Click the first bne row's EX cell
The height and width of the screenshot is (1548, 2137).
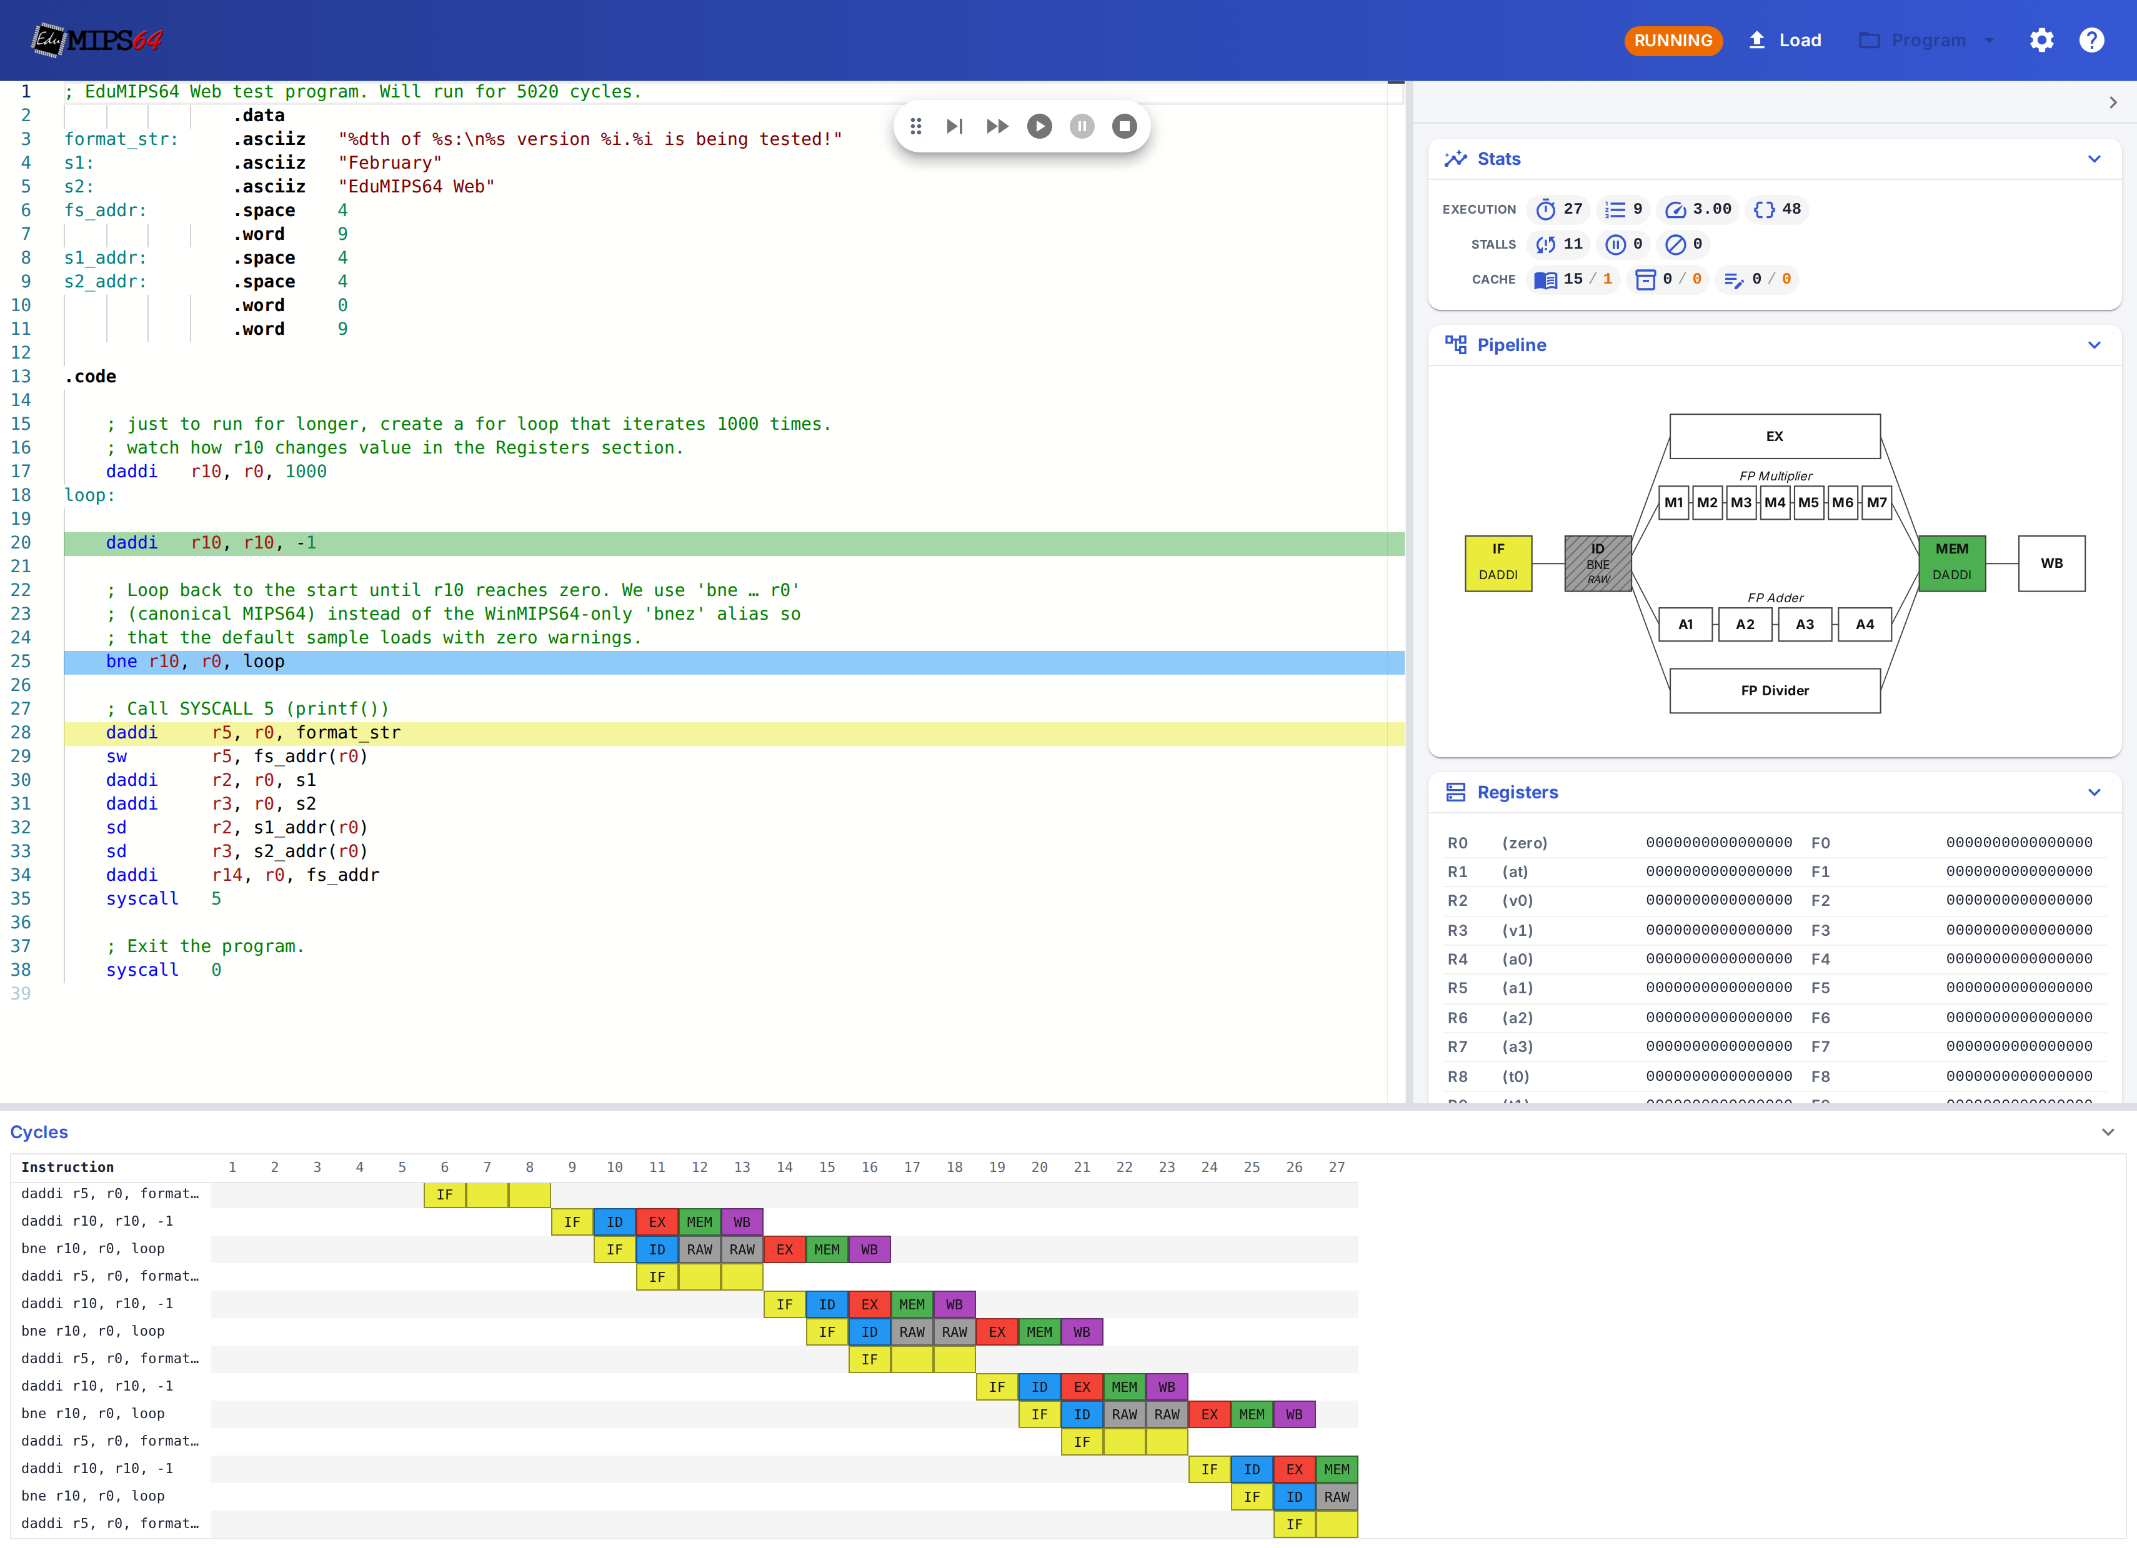784,1249
